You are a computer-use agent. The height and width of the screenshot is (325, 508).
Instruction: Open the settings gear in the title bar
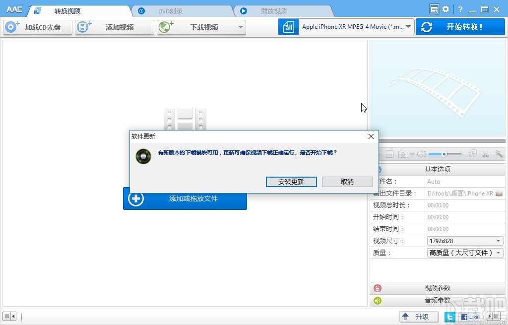(445, 8)
